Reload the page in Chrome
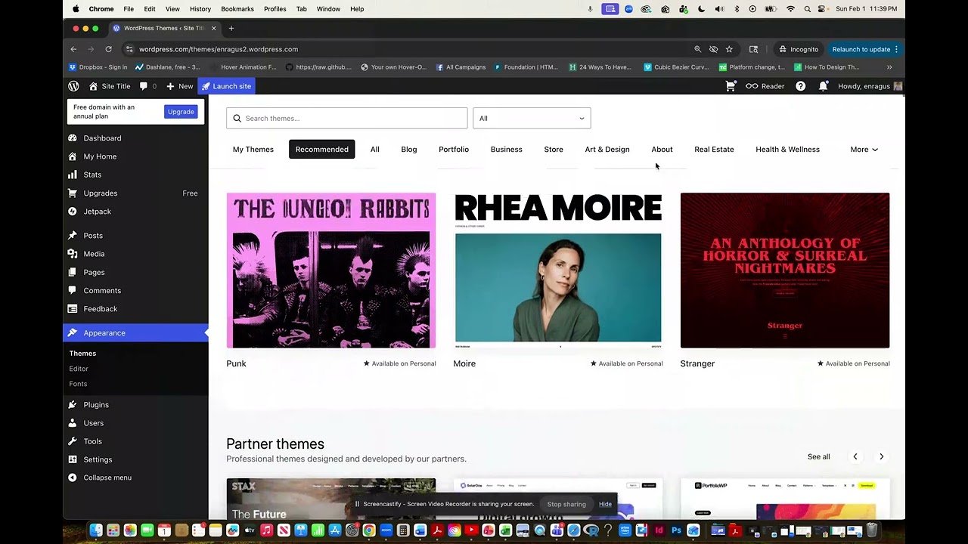 pos(108,49)
